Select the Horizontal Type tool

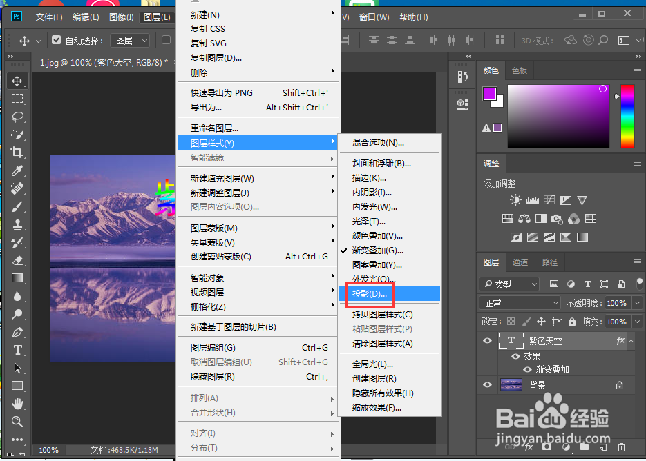click(x=17, y=351)
